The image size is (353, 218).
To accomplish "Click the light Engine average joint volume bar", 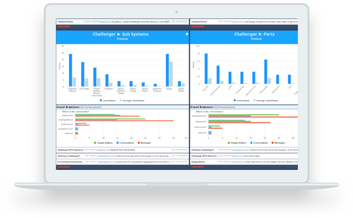I will [x=171, y=74].
